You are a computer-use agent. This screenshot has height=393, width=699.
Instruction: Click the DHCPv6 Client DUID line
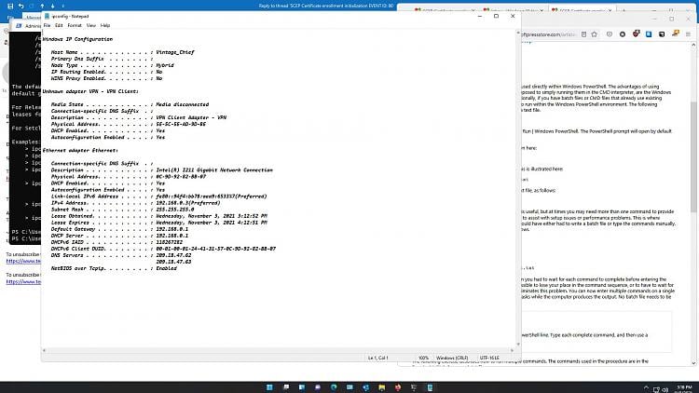coord(163,249)
